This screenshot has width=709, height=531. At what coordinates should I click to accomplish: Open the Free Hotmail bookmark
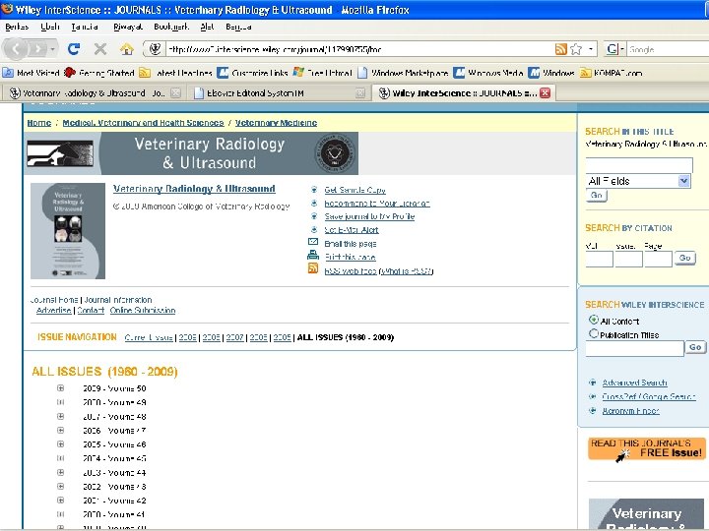(322, 73)
